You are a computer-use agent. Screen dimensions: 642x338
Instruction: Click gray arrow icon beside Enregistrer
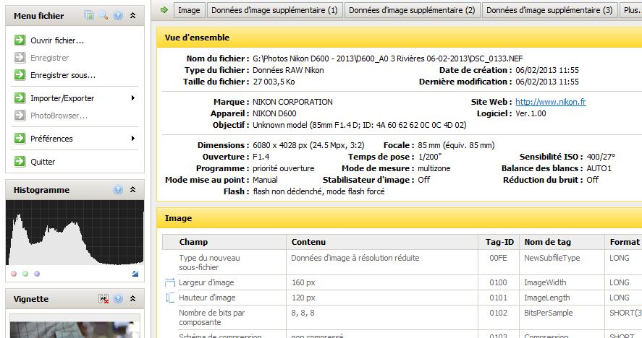coord(20,58)
